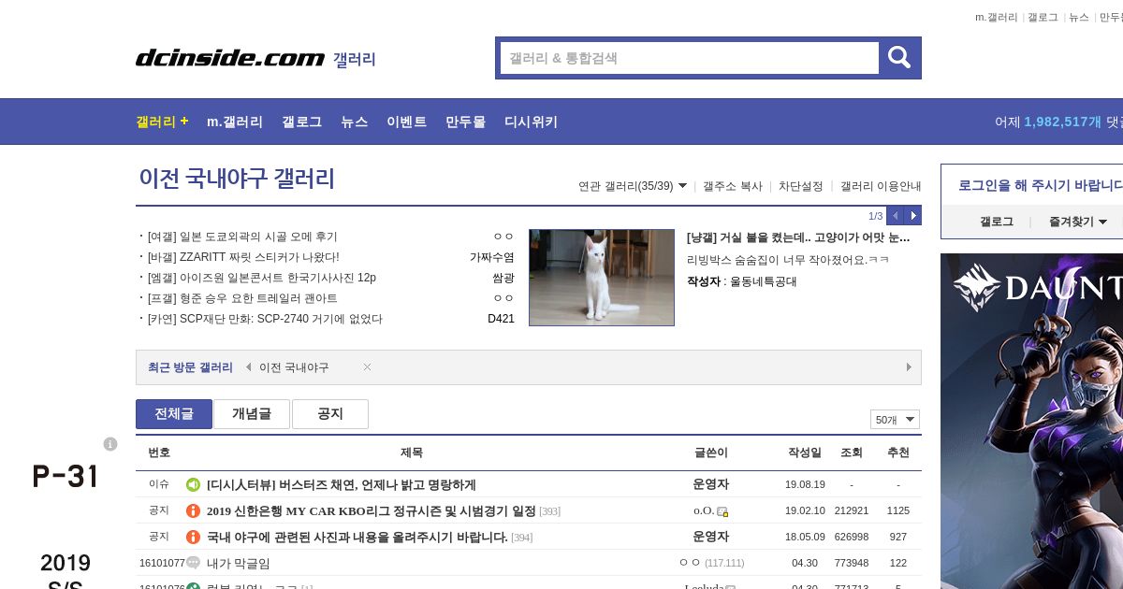The image size is (1123, 589).
Task: Open 갤러리 + main navigation menu
Action: click(x=162, y=122)
